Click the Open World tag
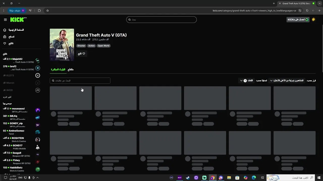The width and height of the screenshot is (323, 181). [103, 46]
